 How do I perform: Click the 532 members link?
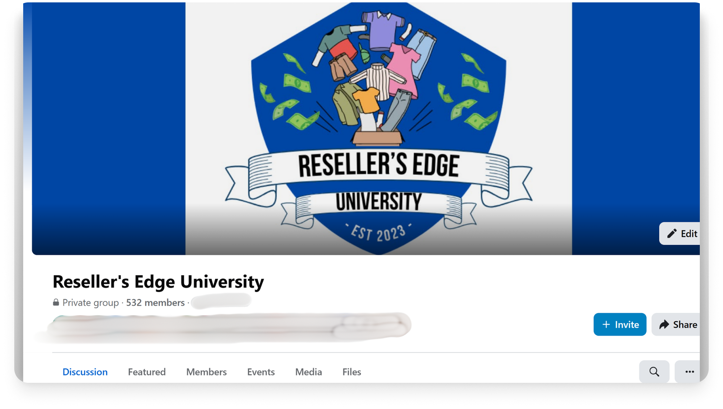click(x=155, y=303)
